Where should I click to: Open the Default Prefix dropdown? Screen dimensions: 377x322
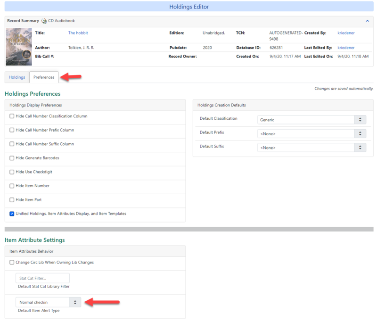pos(311,134)
